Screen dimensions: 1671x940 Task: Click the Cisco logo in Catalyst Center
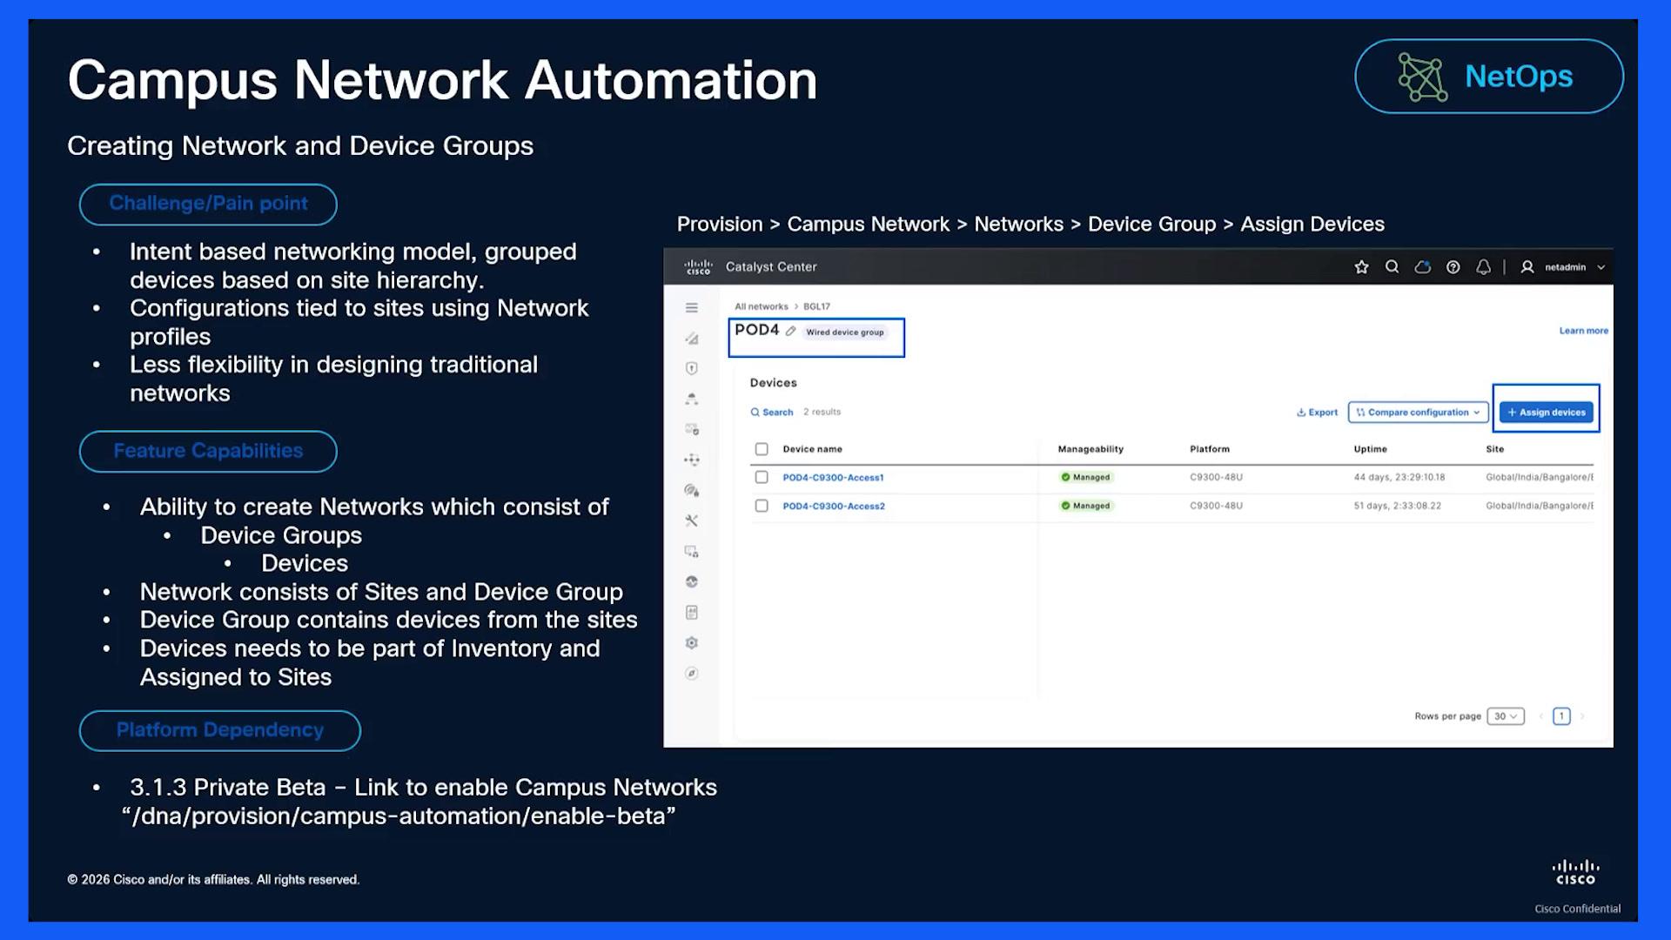698,267
